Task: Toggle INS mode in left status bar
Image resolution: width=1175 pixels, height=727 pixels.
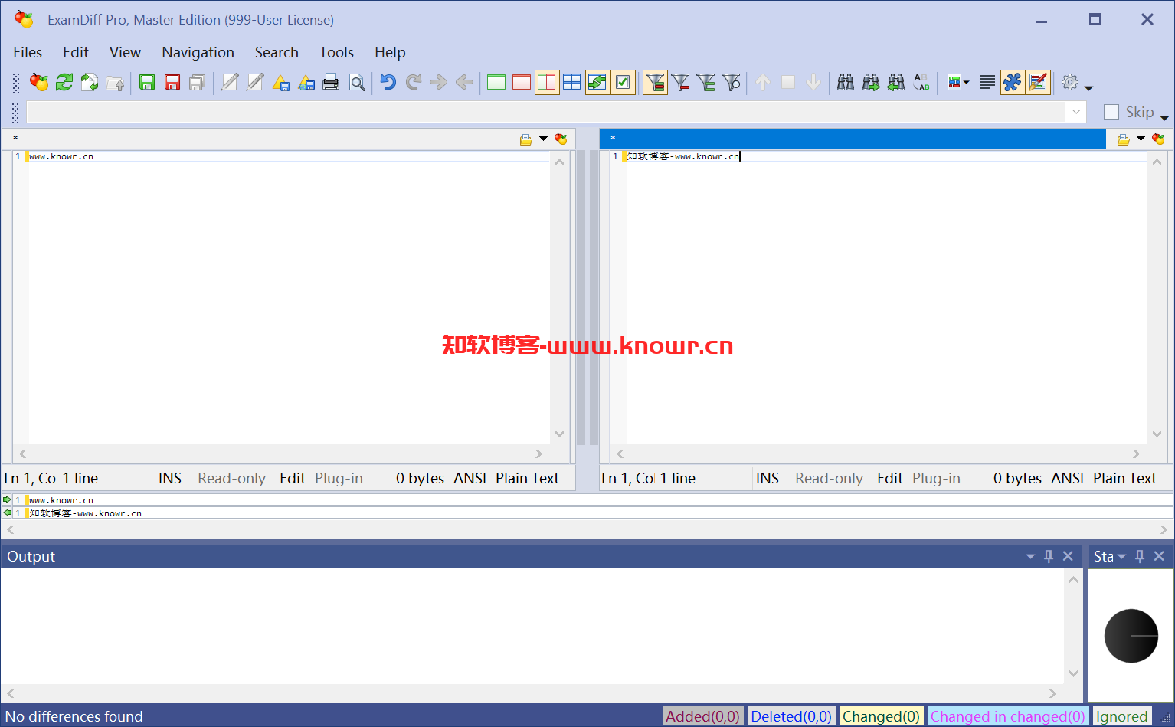Action: pos(170,478)
